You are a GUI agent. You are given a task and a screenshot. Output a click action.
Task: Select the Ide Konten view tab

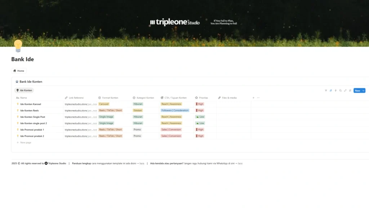pyautogui.click(x=24, y=90)
